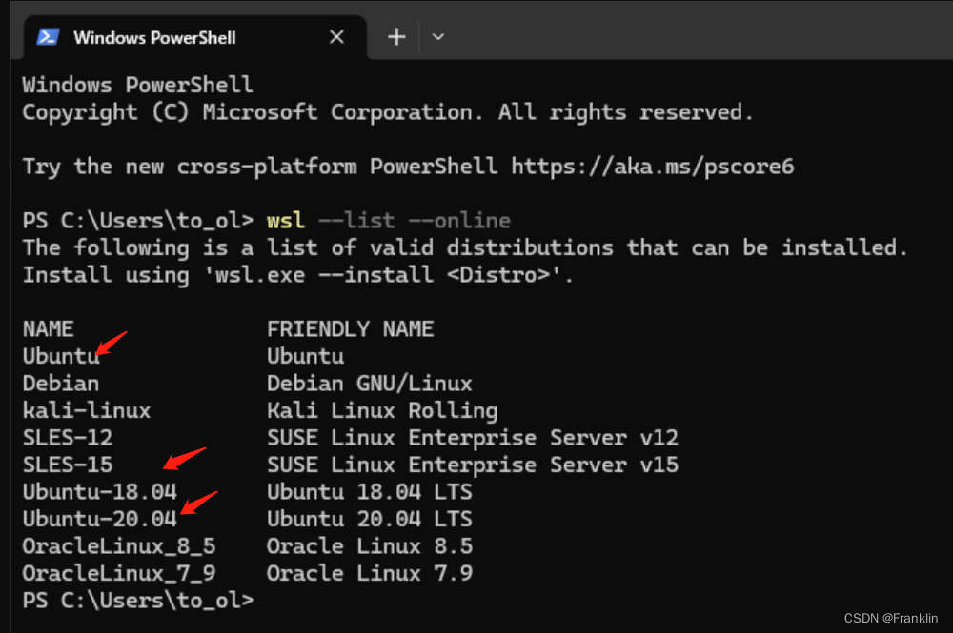Click the Kali Linux Rolling friendly name

coord(382,410)
